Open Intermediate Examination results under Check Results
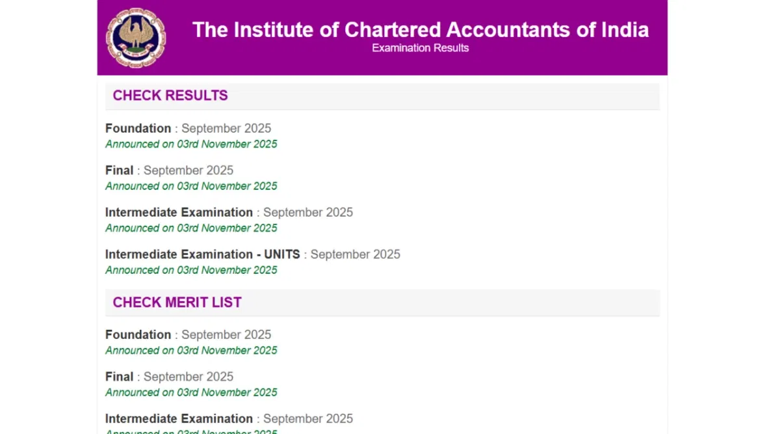Viewport: 780px width, 434px height. point(179,213)
